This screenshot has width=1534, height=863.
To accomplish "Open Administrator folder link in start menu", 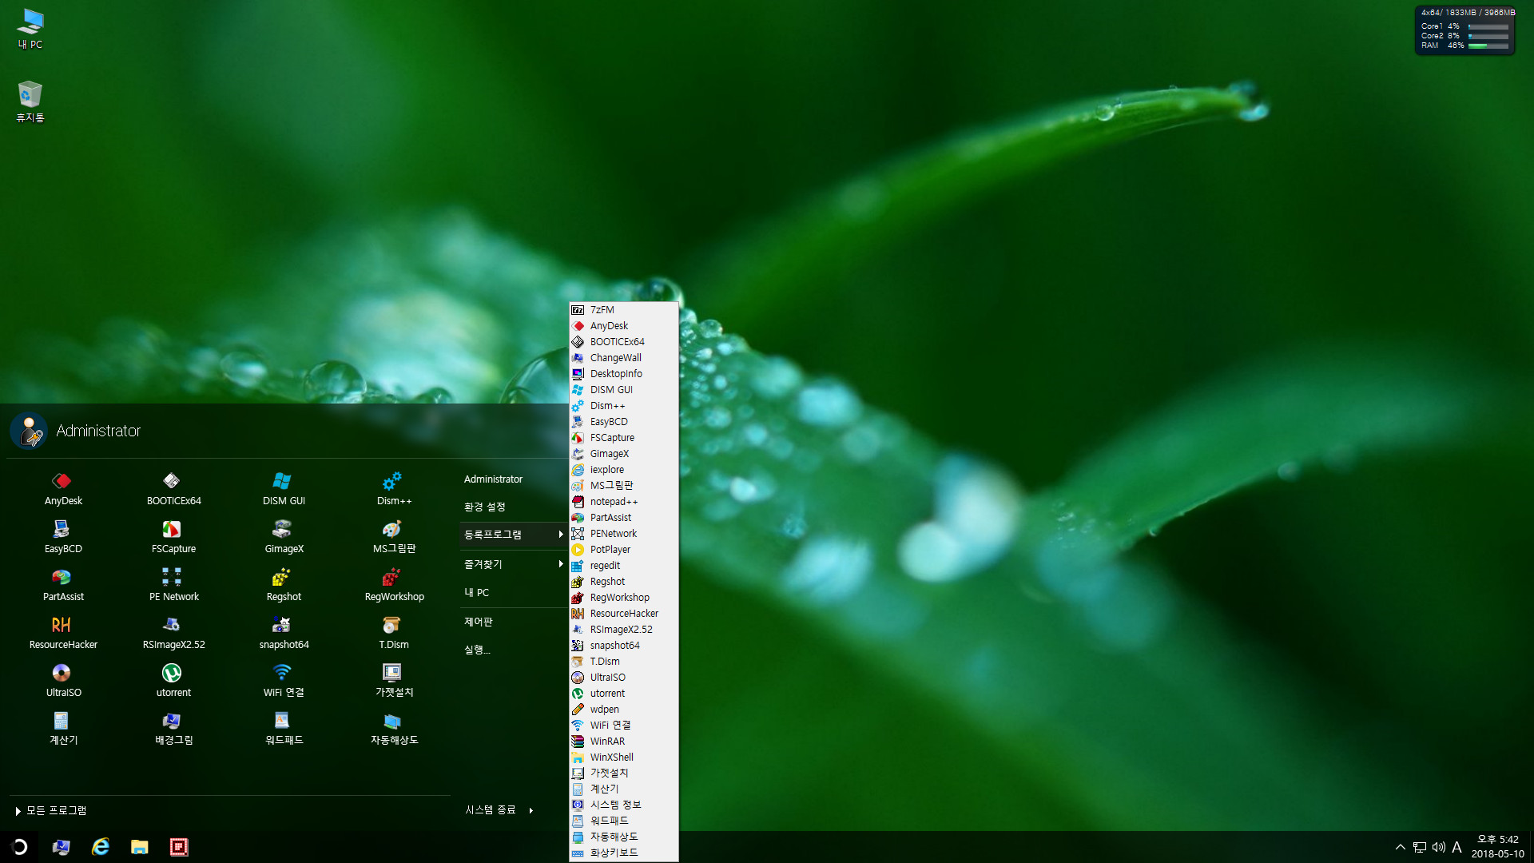I will click(493, 479).
